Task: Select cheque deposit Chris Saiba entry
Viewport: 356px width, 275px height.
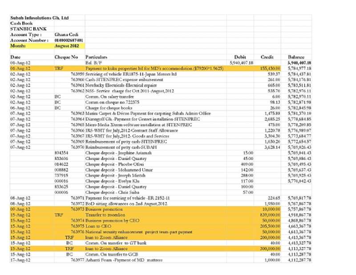Action: [x=112, y=192]
